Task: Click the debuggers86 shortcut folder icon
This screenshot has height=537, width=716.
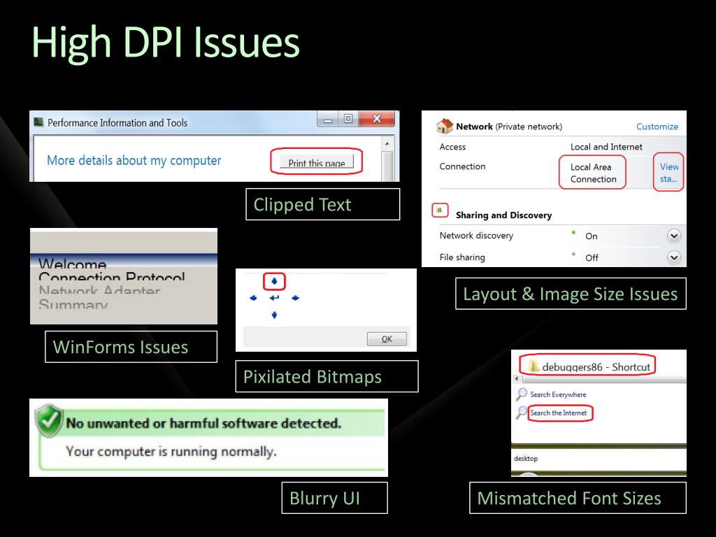Action: [534, 366]
